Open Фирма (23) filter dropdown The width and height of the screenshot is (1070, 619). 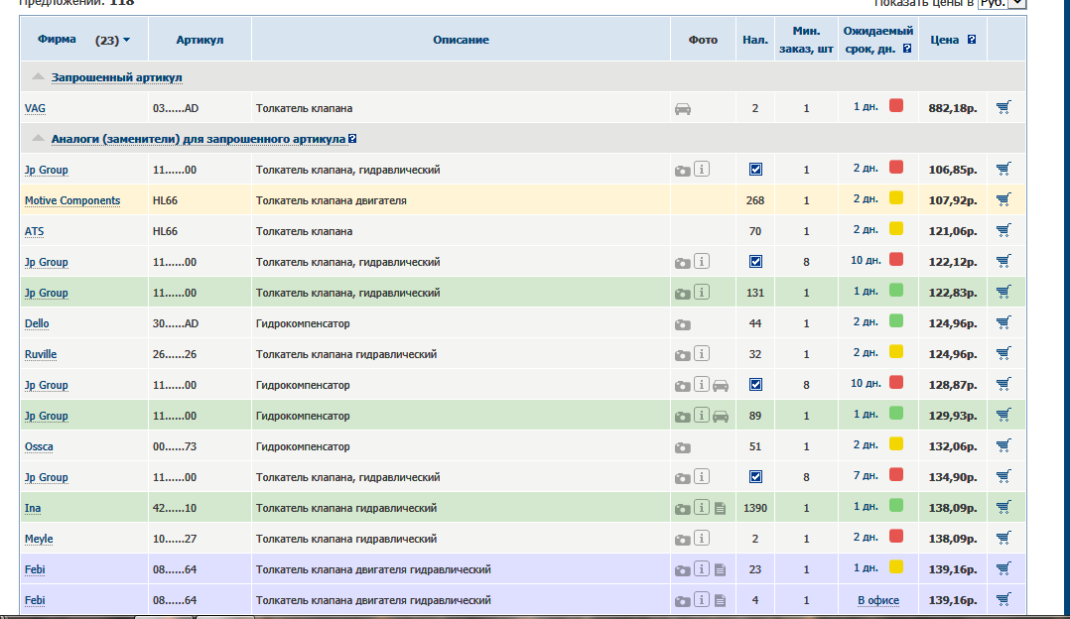pyautogui.click(x=126, y=41)
